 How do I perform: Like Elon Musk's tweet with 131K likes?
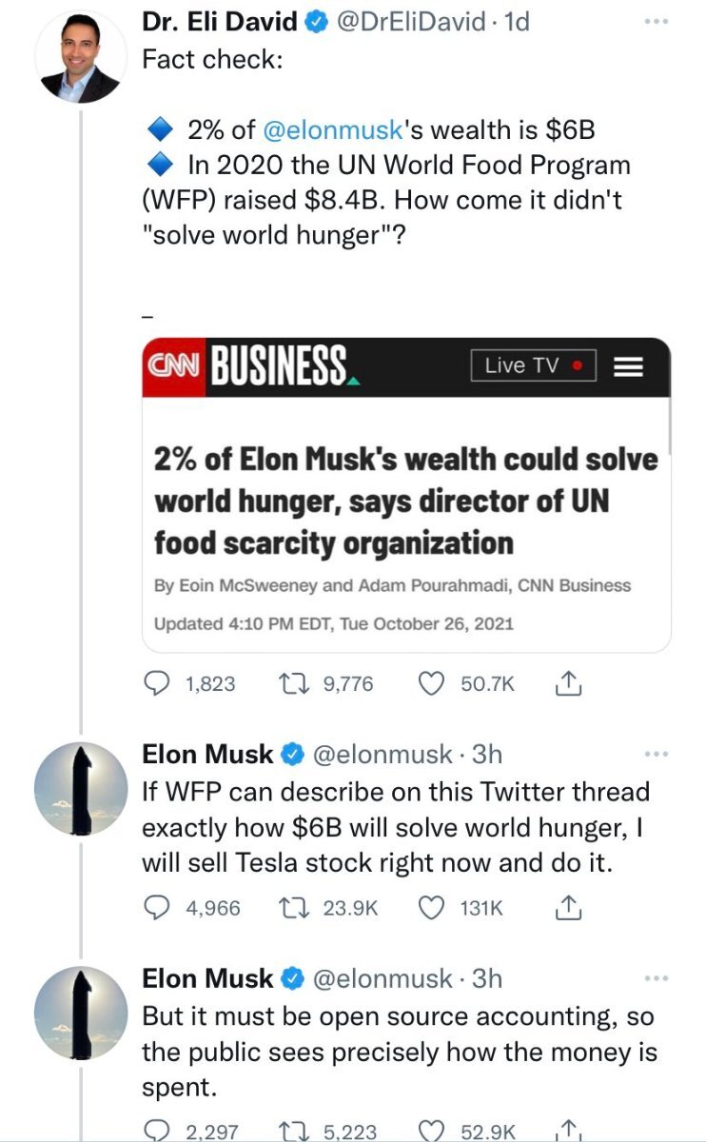pyautogui.click(x=432, y=908)
